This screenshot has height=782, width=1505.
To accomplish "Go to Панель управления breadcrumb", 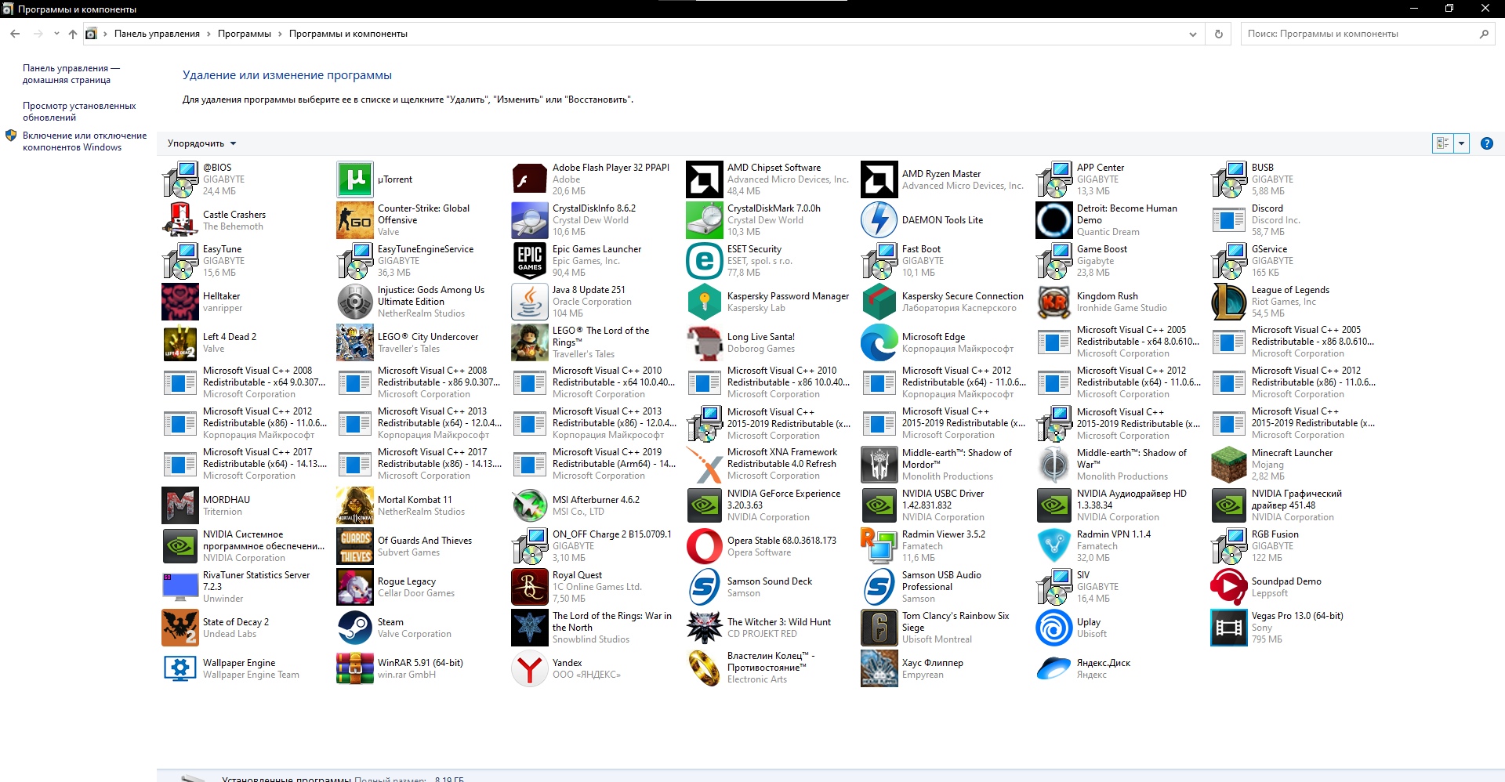I will pyautogui.click(x=157, y=34).
